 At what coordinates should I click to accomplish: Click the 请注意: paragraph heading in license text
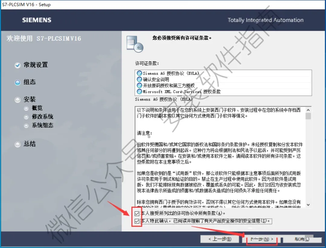[x=145, y=133]
